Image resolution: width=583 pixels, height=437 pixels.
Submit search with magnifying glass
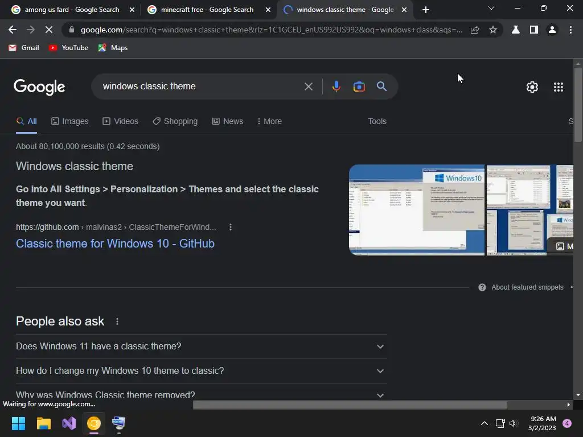381,86
